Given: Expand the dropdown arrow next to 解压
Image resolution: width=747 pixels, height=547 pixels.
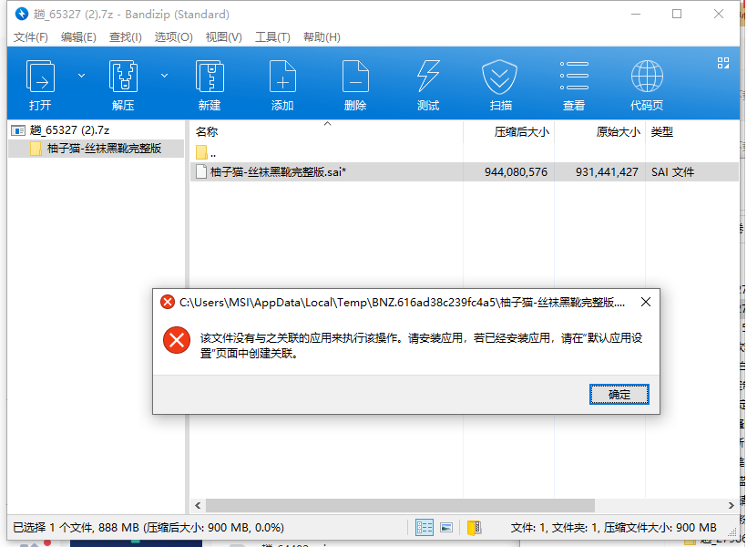Looking at the screenshot, I should coord(165,76).
